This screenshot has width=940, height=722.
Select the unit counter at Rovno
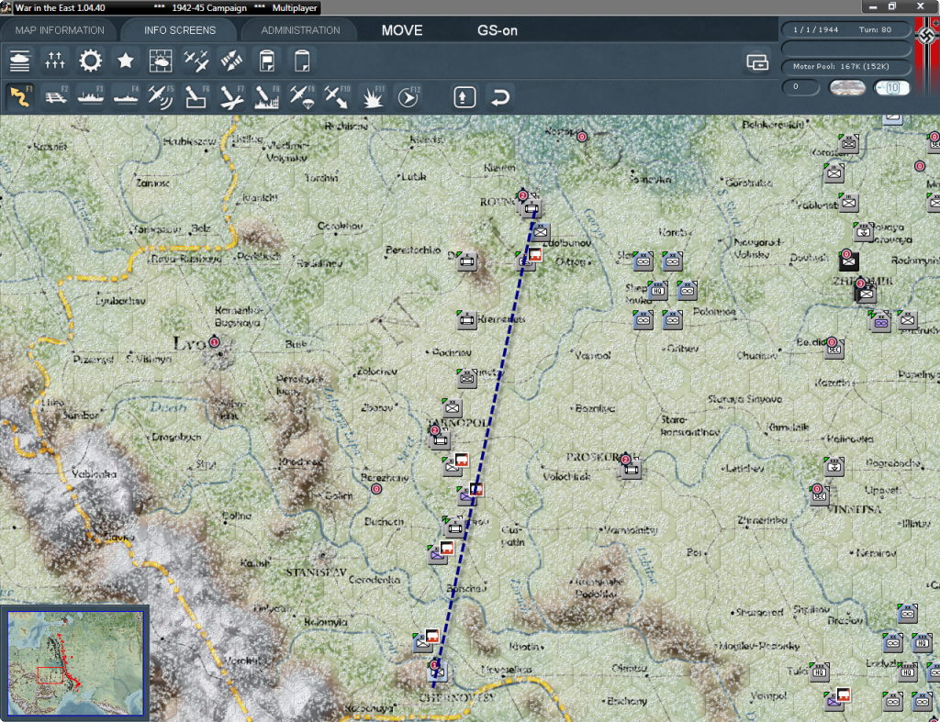[532, 208]
